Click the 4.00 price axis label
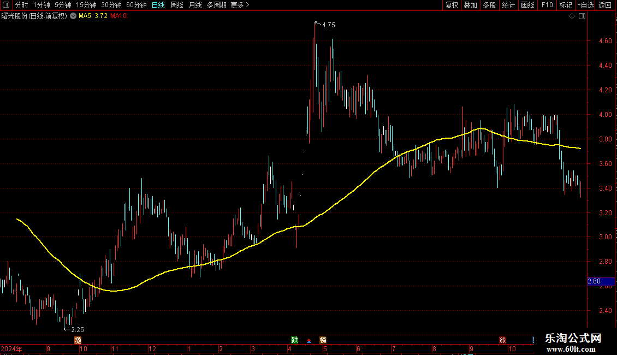 (x=605, y=115)
